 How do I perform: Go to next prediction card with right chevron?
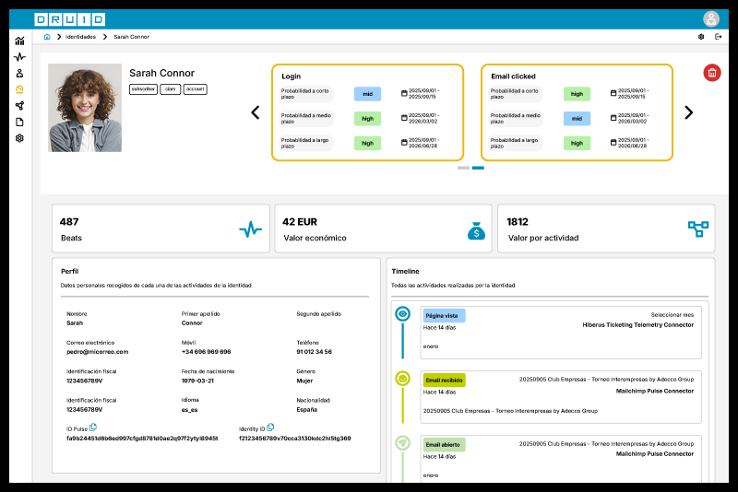coord(688,112)
